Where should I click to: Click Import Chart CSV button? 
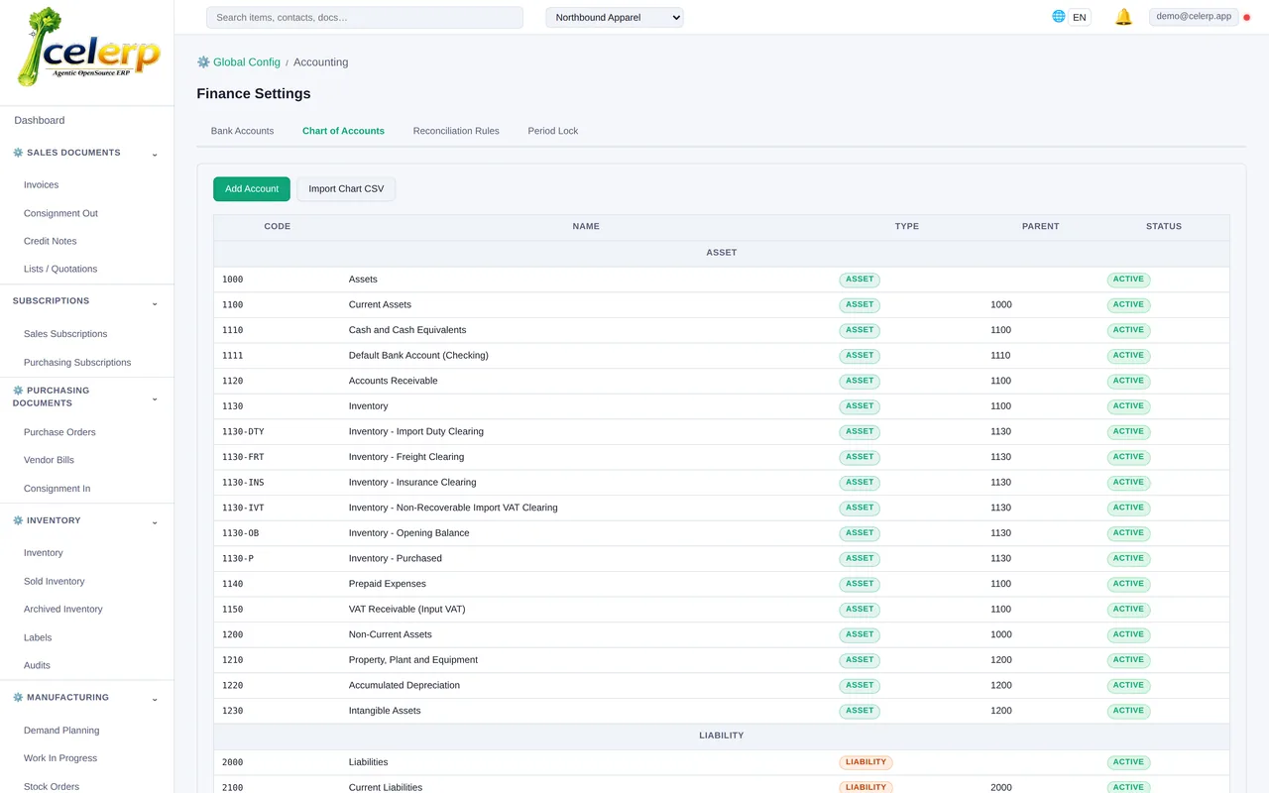346,189
